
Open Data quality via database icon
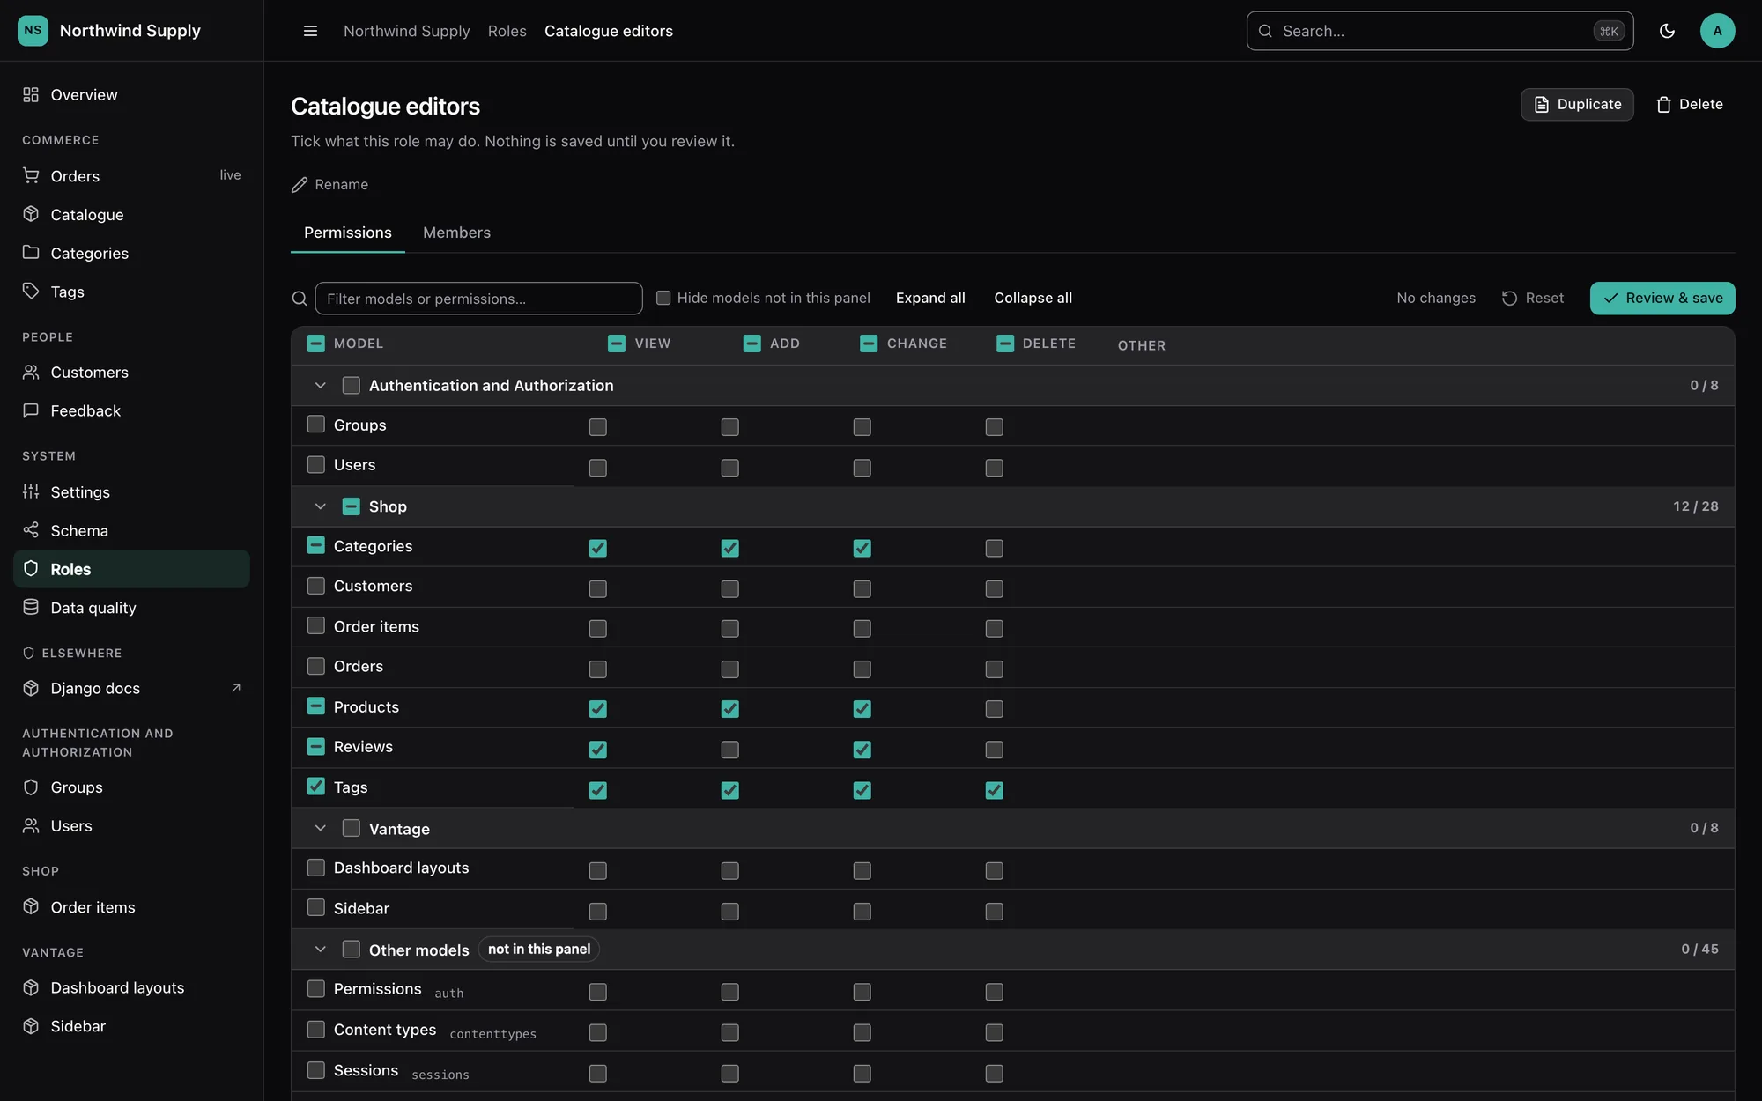click(31, 607)
